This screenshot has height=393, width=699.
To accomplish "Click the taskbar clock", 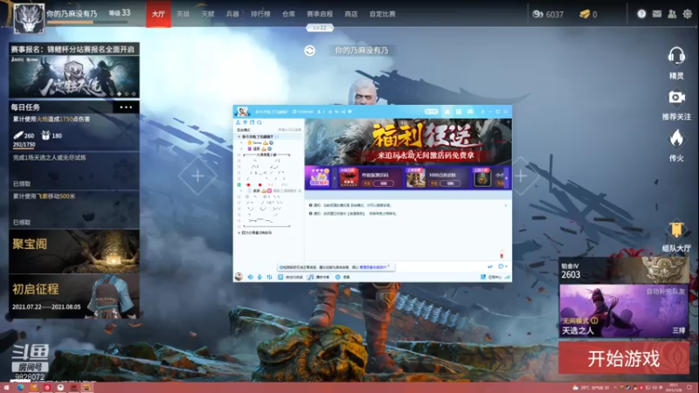I will point(673,388).
